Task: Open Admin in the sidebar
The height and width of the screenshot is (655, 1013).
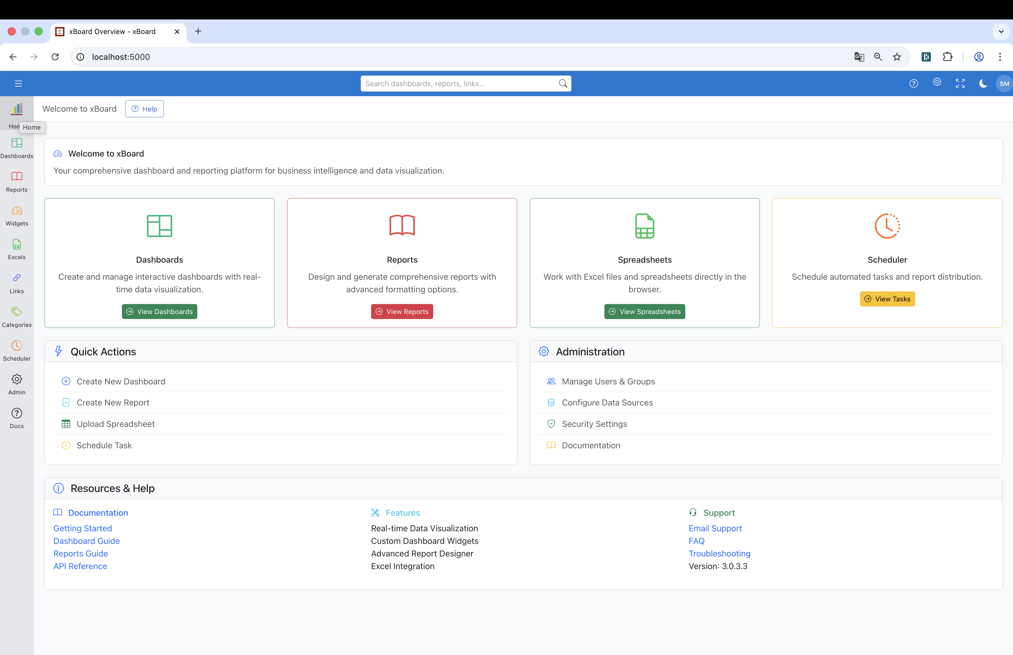Action: [x=17, y=384]
